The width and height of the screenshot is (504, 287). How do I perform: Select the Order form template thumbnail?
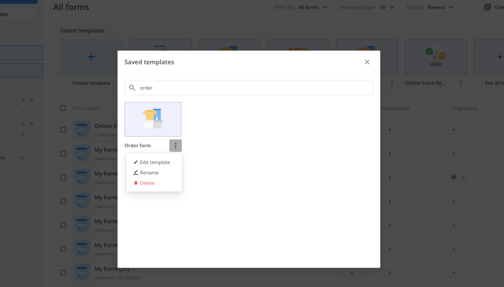click(153, 119)
